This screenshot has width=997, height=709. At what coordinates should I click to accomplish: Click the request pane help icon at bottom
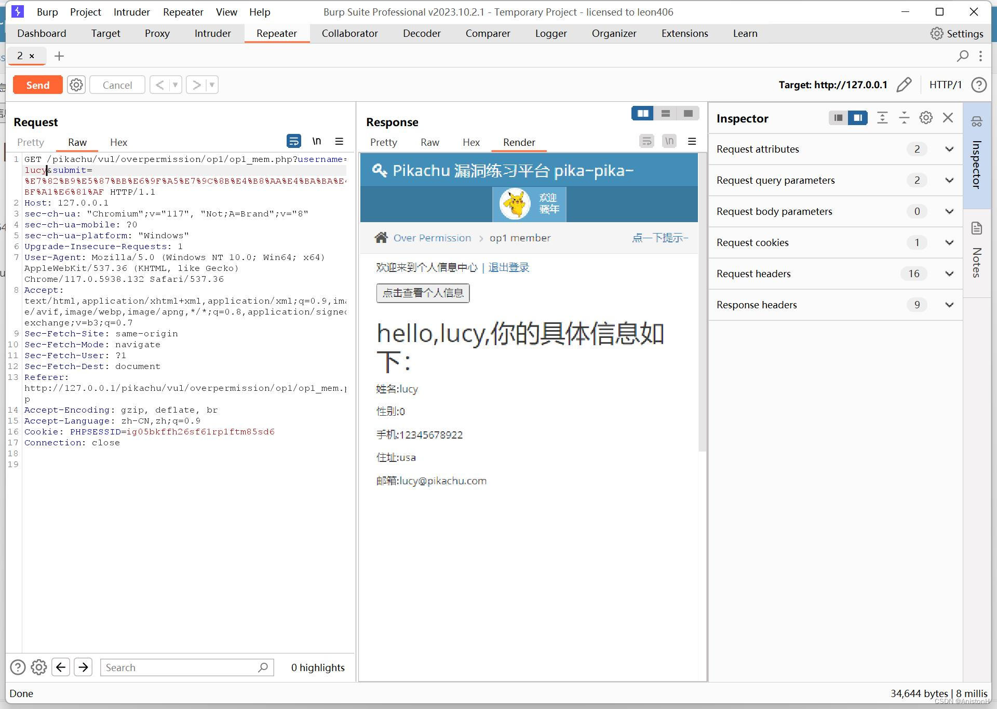coord(18,667)
